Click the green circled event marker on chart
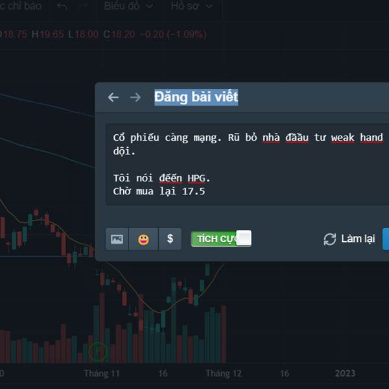 tap(99, 351)
